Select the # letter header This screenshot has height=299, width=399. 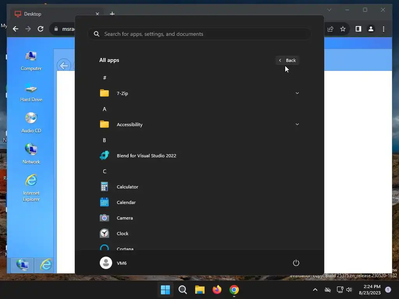coord(104,78)
